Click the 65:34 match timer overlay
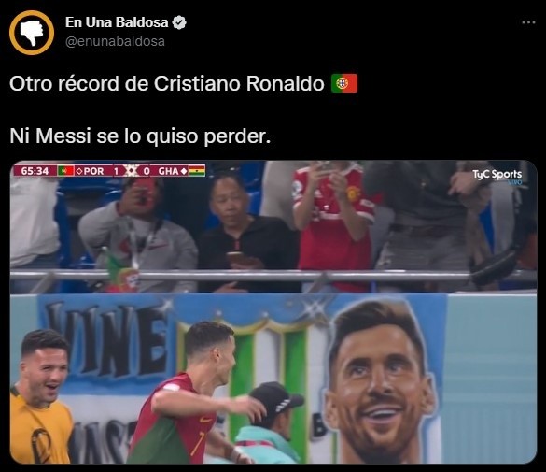This screenshot has height=472, width=546. [x=35, y=171]
